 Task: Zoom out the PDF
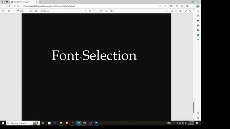tap(81, 11)
